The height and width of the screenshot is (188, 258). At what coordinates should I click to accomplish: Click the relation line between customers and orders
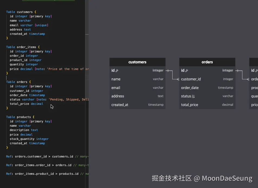tap(172, 75)
